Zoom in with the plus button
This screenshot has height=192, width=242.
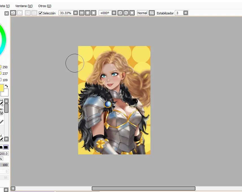click(88, 13)
